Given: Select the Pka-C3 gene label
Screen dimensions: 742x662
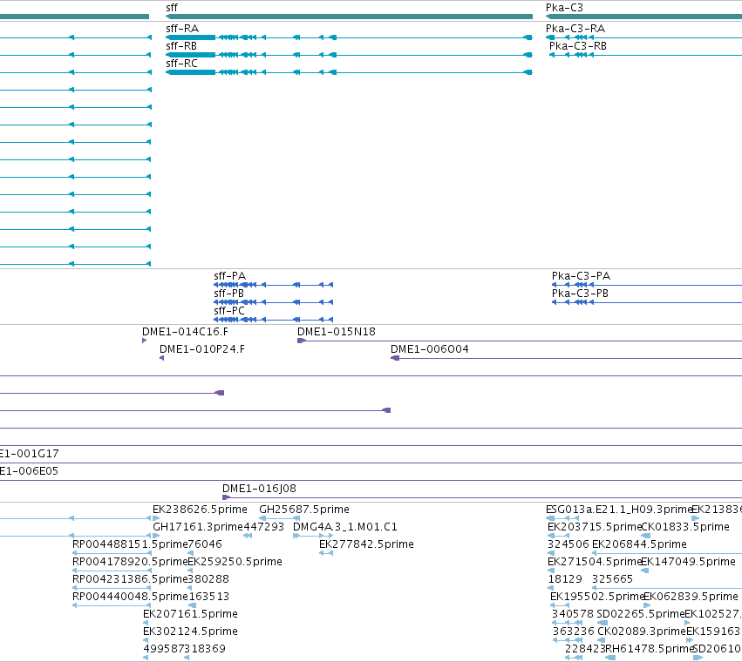Looking at the screenshot, I should 564,8.
